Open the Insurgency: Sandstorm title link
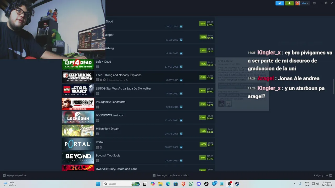 click(x=110, y=102)
